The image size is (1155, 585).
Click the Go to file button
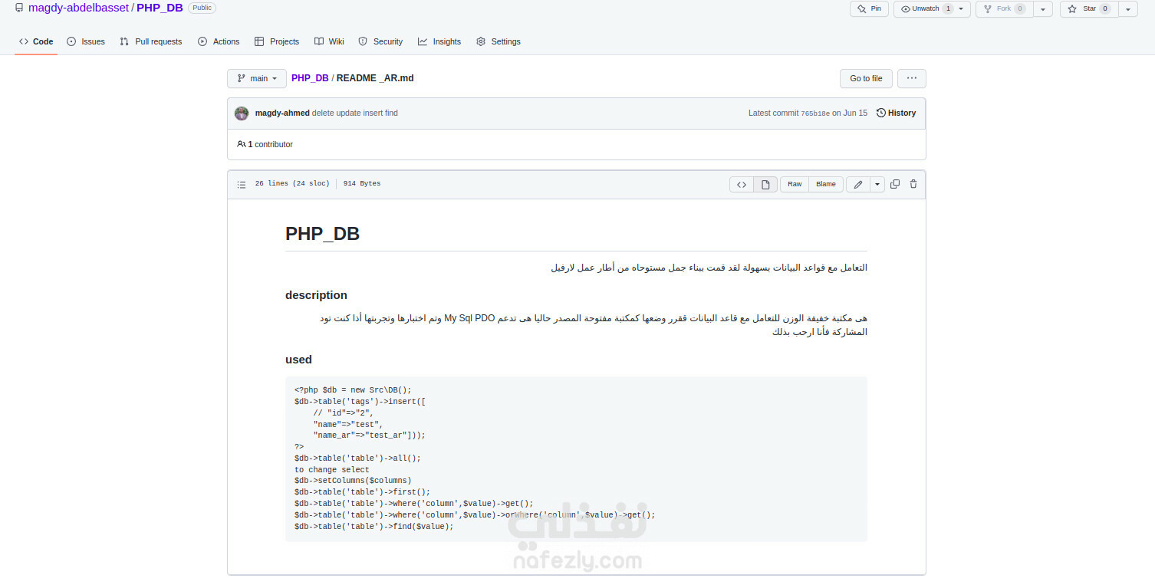[x=866, y=78]
